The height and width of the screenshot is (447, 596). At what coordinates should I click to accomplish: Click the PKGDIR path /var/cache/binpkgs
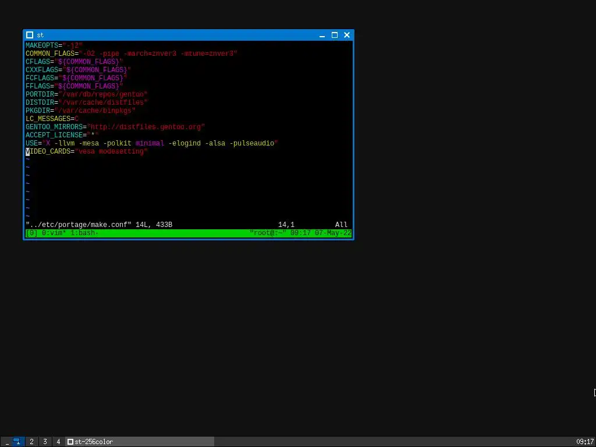95,111
